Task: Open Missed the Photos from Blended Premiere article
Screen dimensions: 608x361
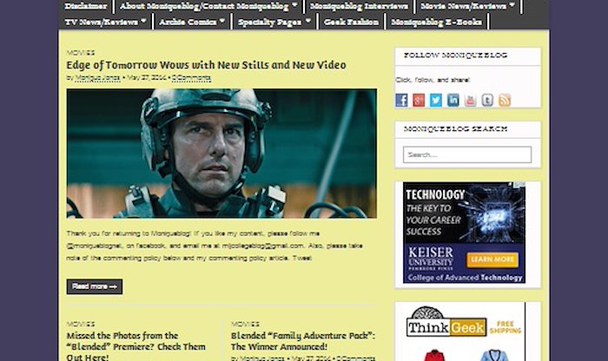Action: (135, 346)
